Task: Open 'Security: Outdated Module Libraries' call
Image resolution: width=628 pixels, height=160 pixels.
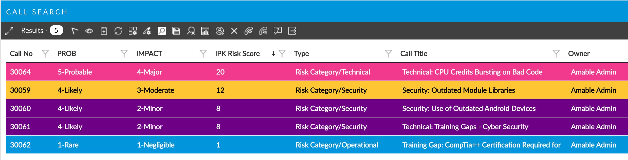Action: 458,90
